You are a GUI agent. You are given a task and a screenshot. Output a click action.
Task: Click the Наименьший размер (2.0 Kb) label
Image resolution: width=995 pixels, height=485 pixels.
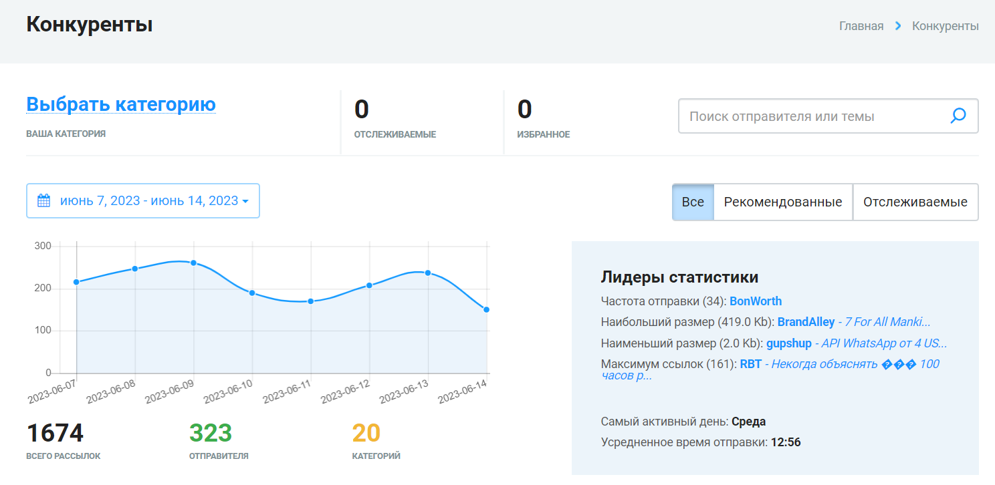click(x=682, y=343)
